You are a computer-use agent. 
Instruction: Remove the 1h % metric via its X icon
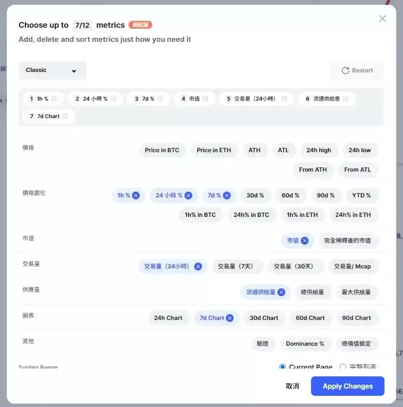(135, 195)
